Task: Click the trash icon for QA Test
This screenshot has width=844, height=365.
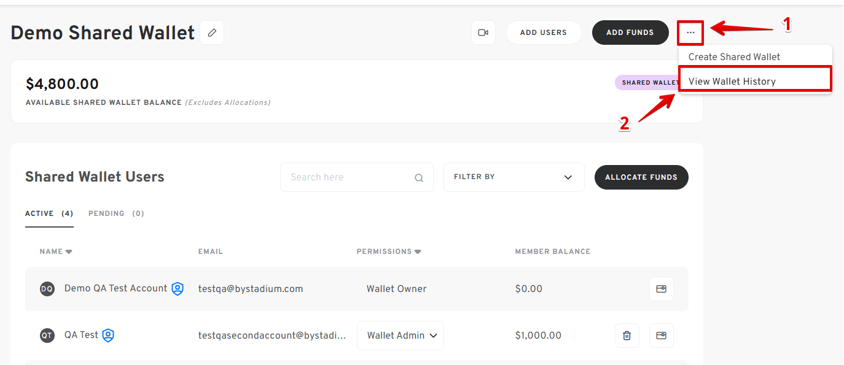Action: (x=627, y=336)
